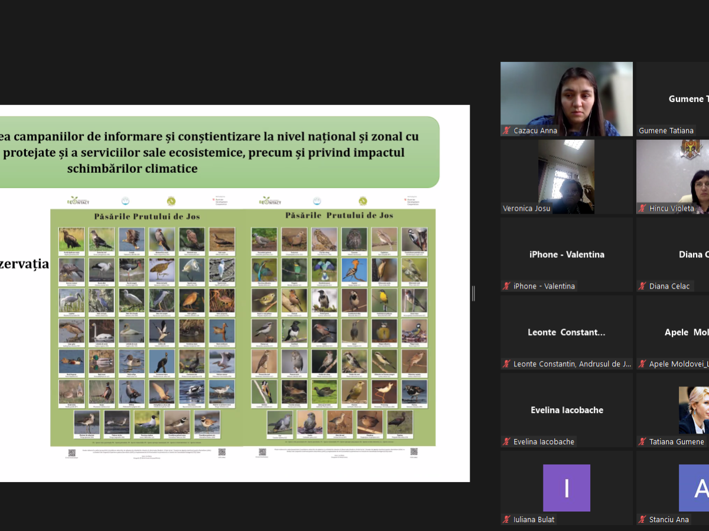Click Stanciu Ana's muted microphone icon
This screenshot has width=709, height=531.
pos(642,520)
